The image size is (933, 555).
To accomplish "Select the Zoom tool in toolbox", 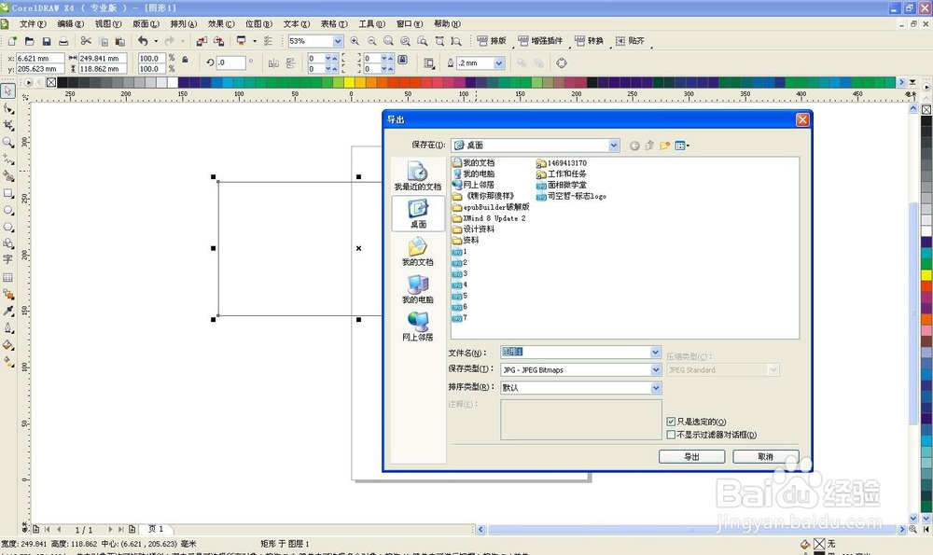I will 8,142.
